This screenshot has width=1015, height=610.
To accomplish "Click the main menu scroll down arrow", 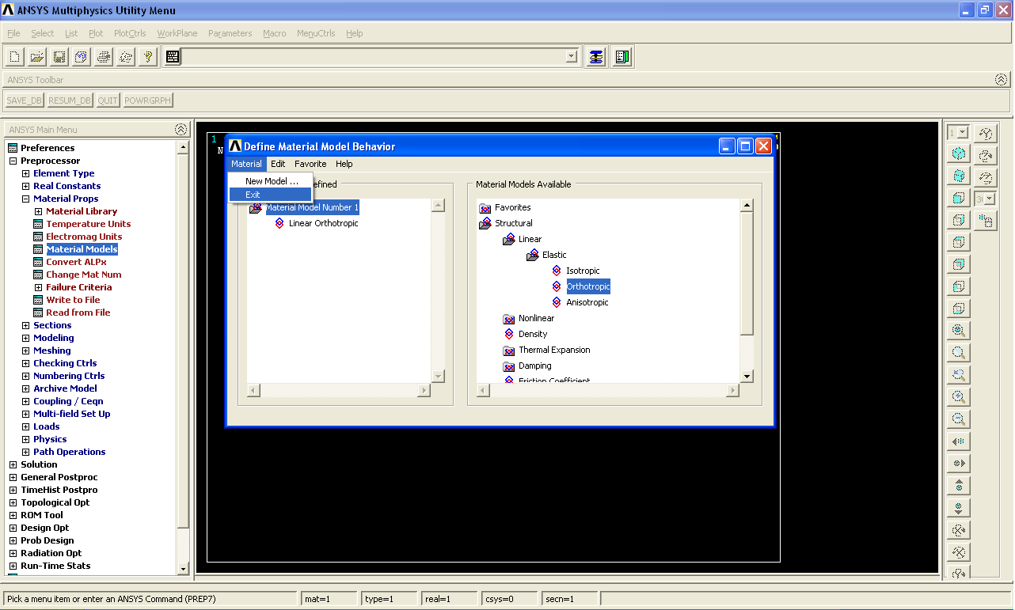I will (184, 569).
